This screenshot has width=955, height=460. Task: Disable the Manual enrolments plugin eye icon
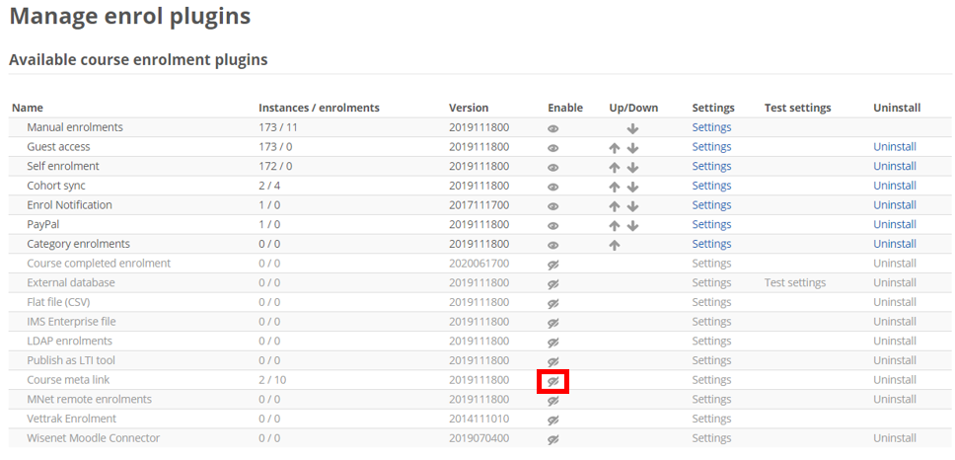coord(553,128)
